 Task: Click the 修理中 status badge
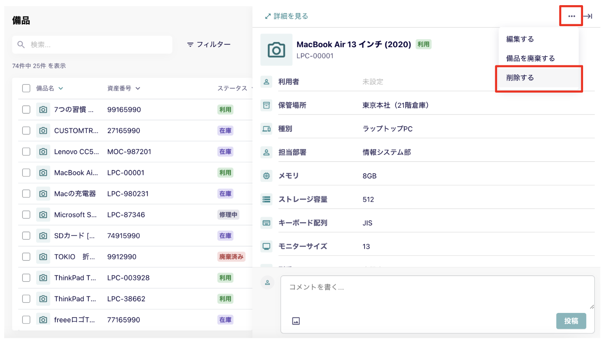point(228,215)
